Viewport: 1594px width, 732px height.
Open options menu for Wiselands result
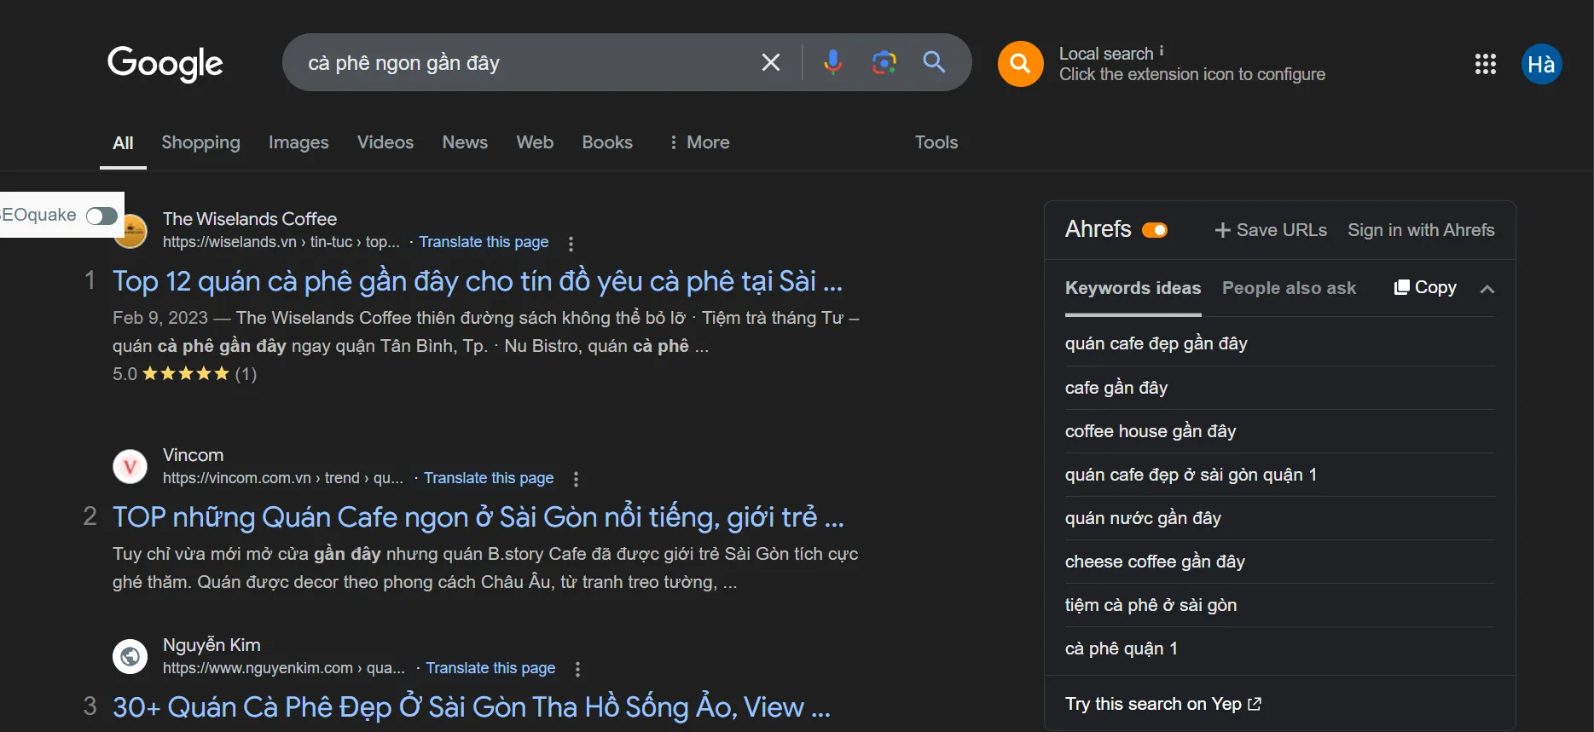click(571, 244)
